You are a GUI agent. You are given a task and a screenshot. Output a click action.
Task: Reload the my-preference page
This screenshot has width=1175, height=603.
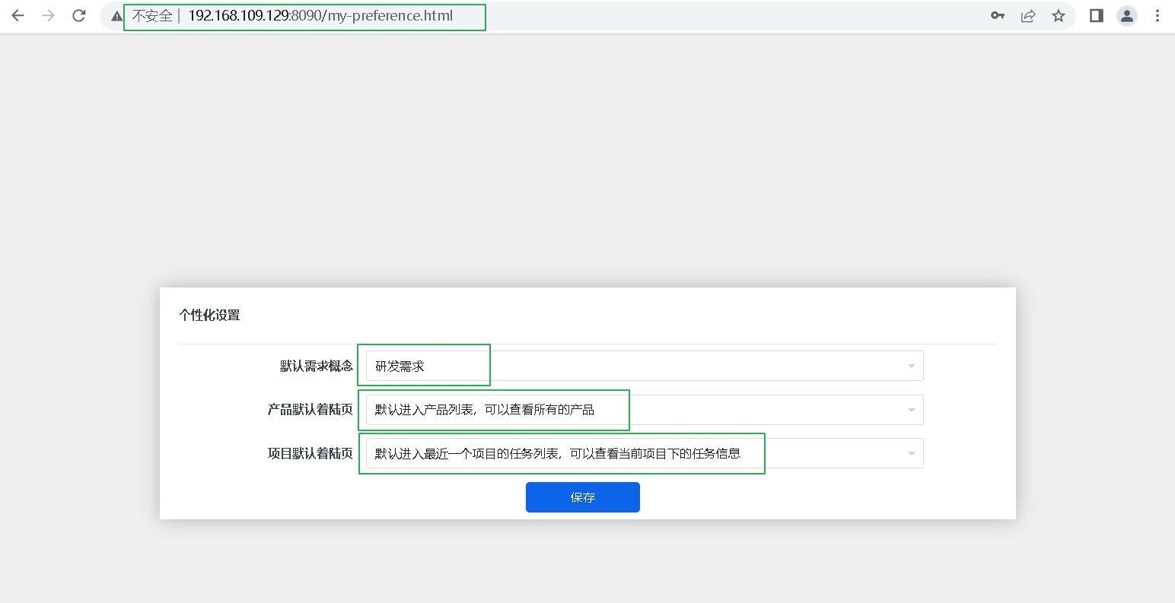(x=79, y=15)
